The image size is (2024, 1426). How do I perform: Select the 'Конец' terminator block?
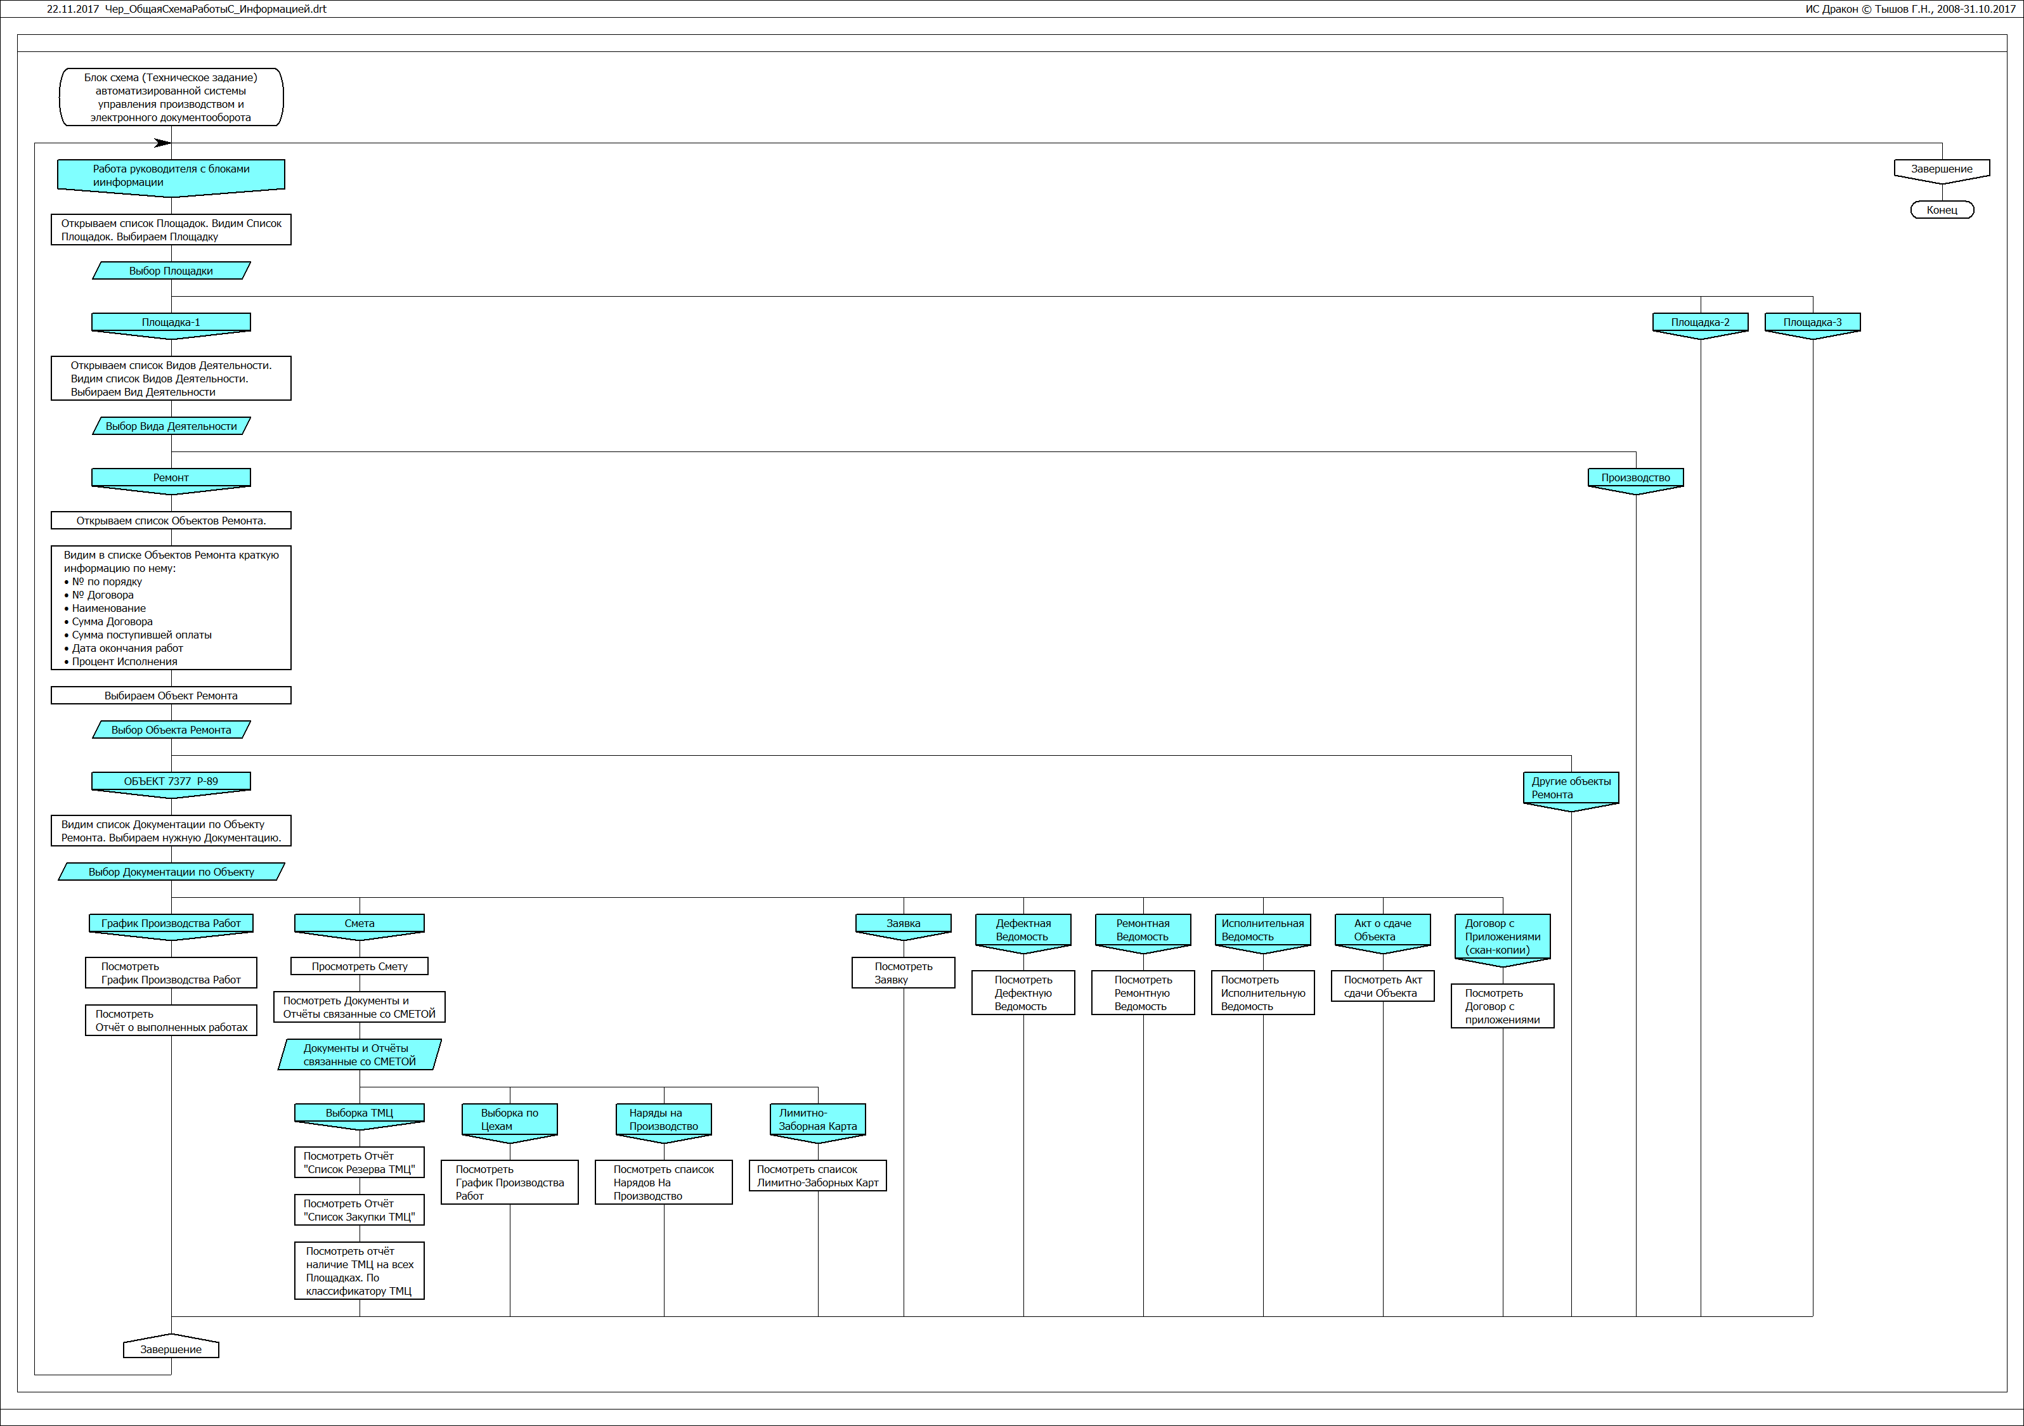pos(1941,210)
